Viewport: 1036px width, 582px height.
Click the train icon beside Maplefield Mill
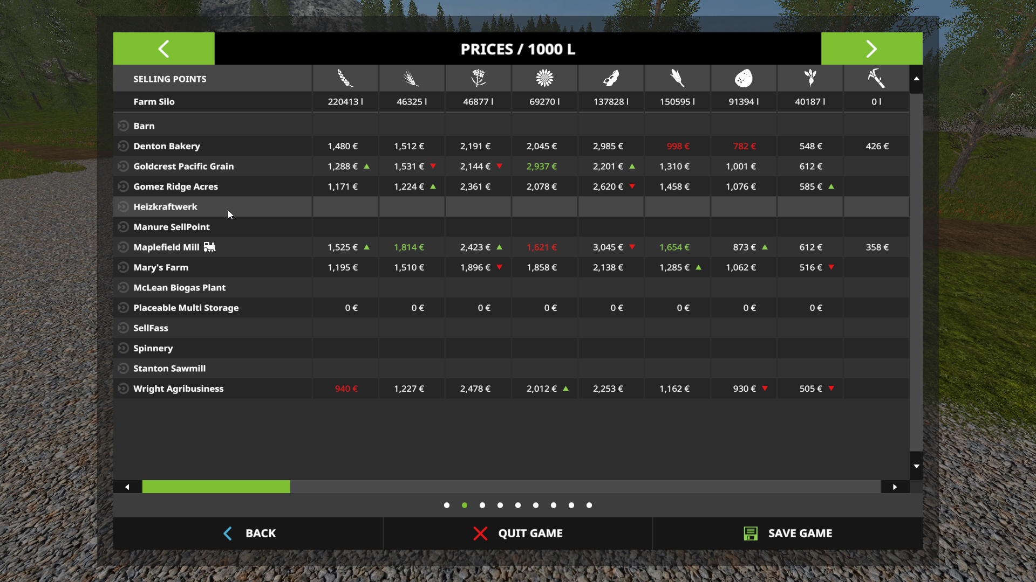point(209,247)
